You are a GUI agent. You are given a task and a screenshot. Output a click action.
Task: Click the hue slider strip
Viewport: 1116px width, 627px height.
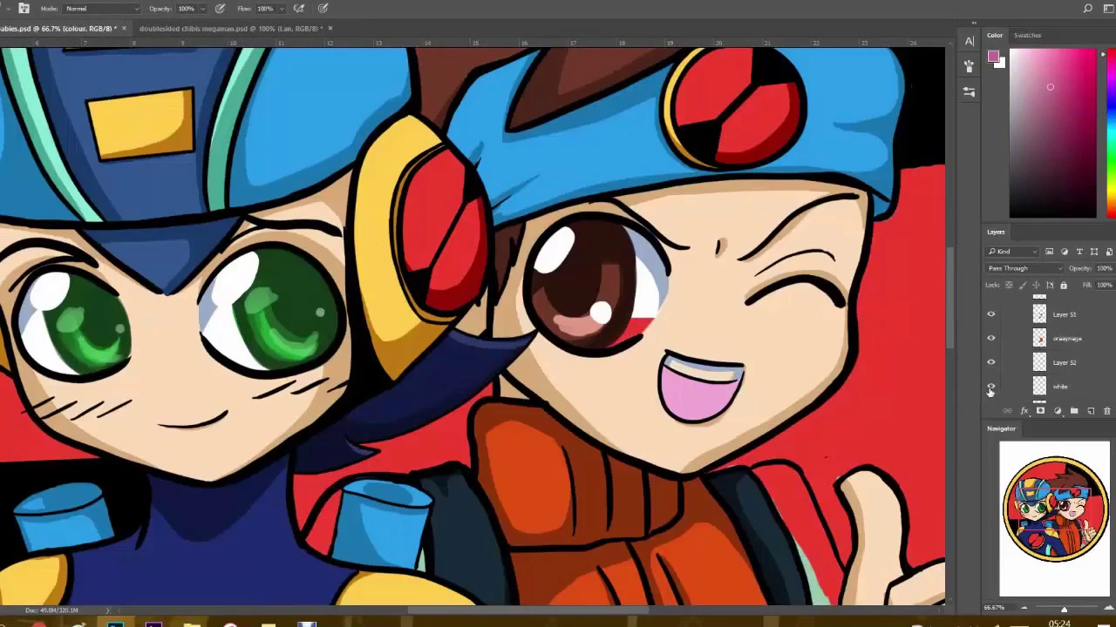coord(1112,133)
